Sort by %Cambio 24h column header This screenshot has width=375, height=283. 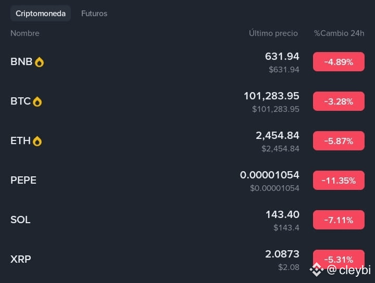point(339,33)
